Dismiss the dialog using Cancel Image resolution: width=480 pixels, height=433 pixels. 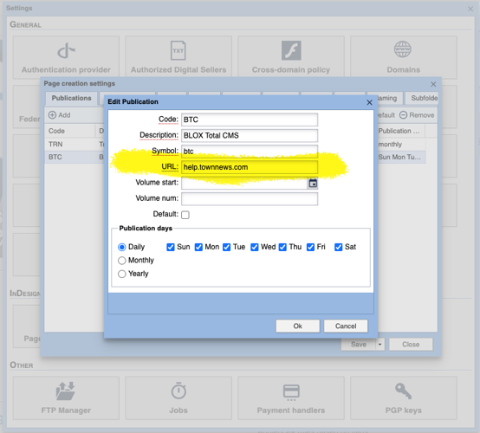click(346, 326)
